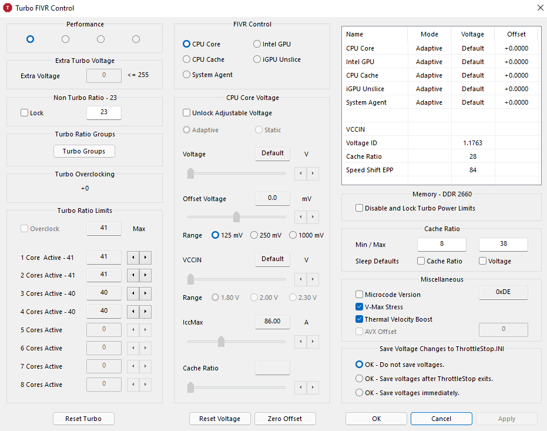Click IccMax left arrow button
Screen dimensions: 547x431
301,342
